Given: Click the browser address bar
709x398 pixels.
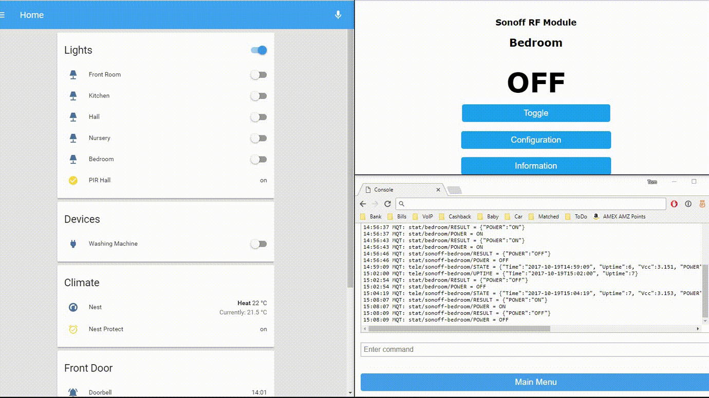Looking at the screenshot, I should tap(531, 204).
